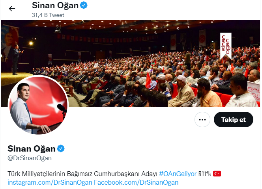This screenshot has height=189, width=262.
Task: Follow the account with the Takip et button
Action: (x=234, y=120)
